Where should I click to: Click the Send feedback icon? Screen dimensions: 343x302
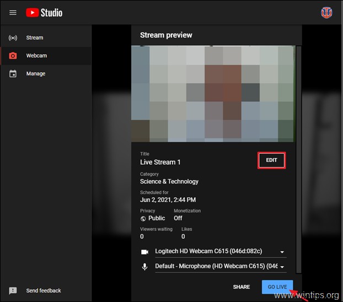[13, 290]
